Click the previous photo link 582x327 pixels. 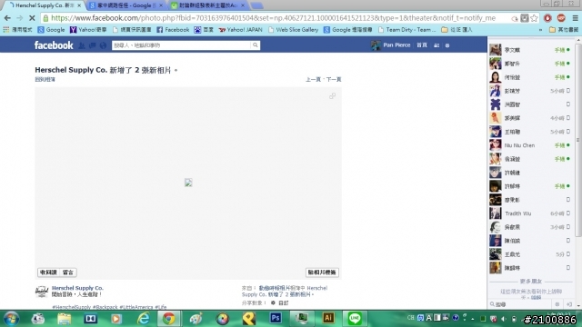[x=313, y=79]
